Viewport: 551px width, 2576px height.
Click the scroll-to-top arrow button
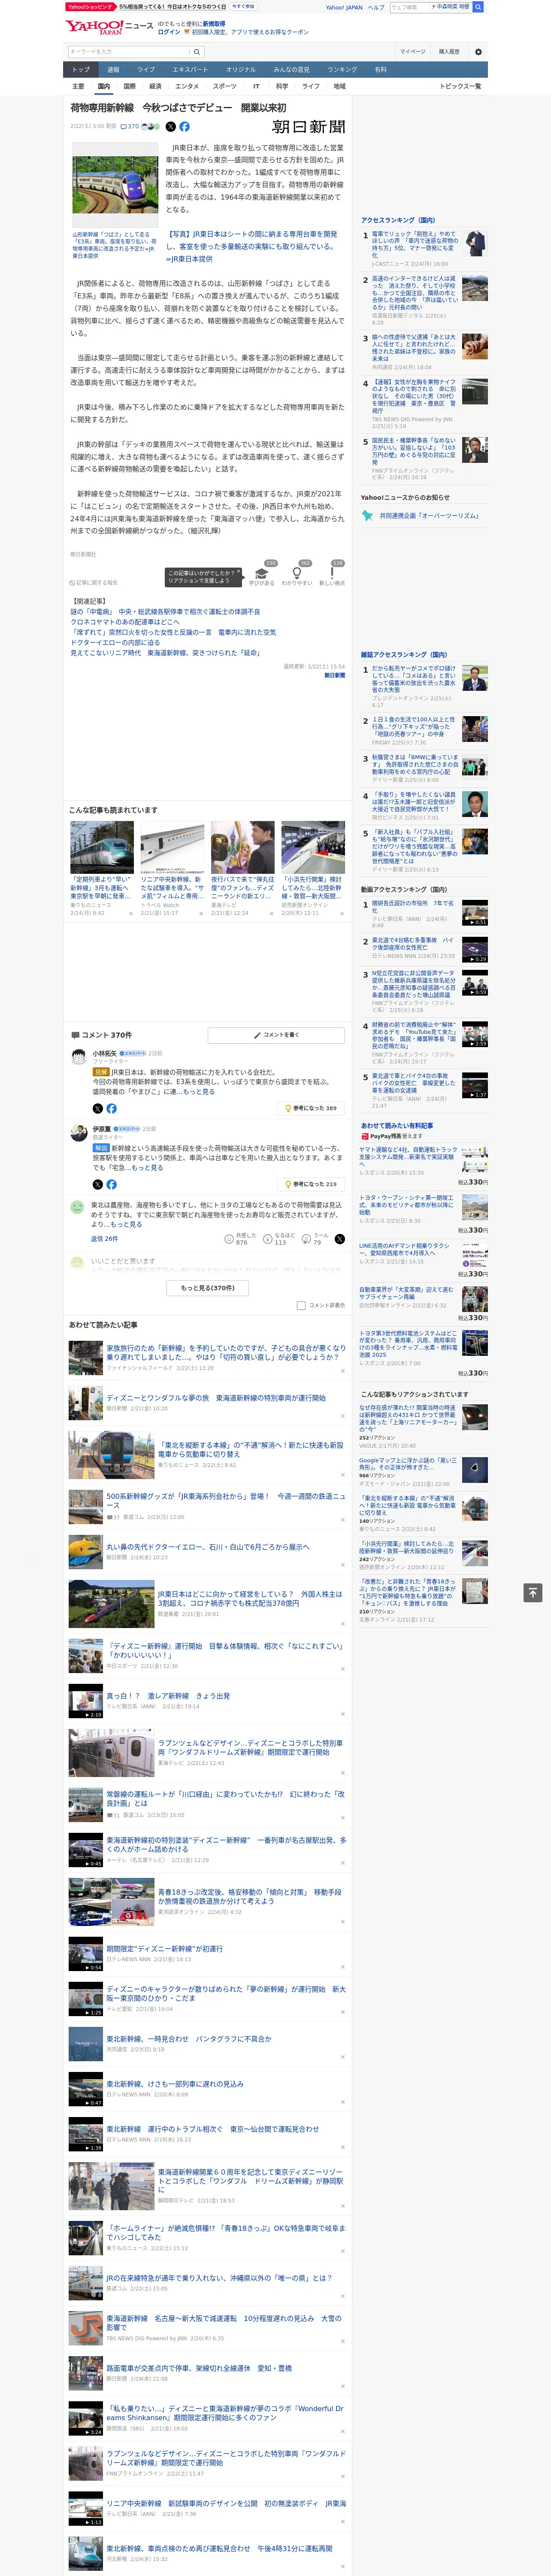(534, 1592)
